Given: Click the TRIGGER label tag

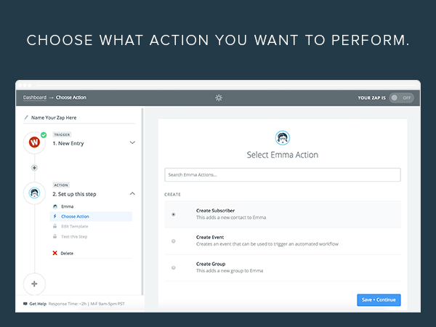Looking at the screenshot, I should pyautogui.click(x=62, y=134).
